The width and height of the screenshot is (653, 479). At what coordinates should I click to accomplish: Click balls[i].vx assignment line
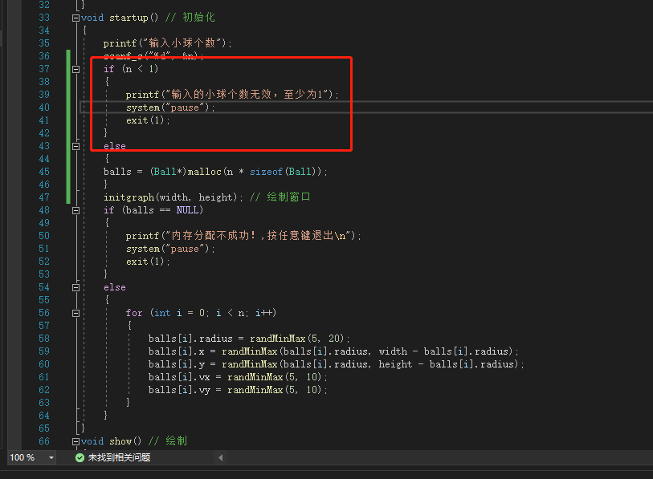238,377
